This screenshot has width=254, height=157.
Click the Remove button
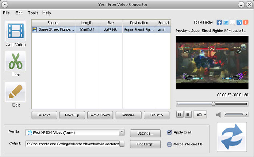pos(44,115)
